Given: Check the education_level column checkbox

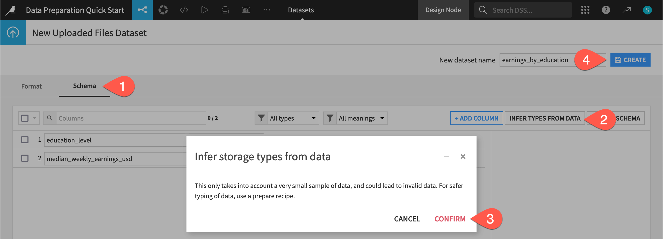Looking at the screenshot, I should pos(25,140).
